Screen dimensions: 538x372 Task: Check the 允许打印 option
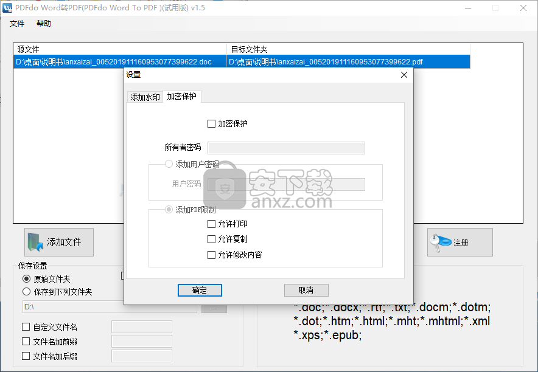click(x=211, y=224)
